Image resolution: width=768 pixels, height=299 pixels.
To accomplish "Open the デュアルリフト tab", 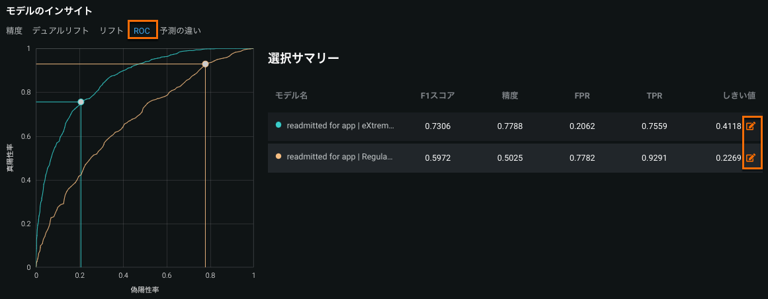I will coord(60,30).
